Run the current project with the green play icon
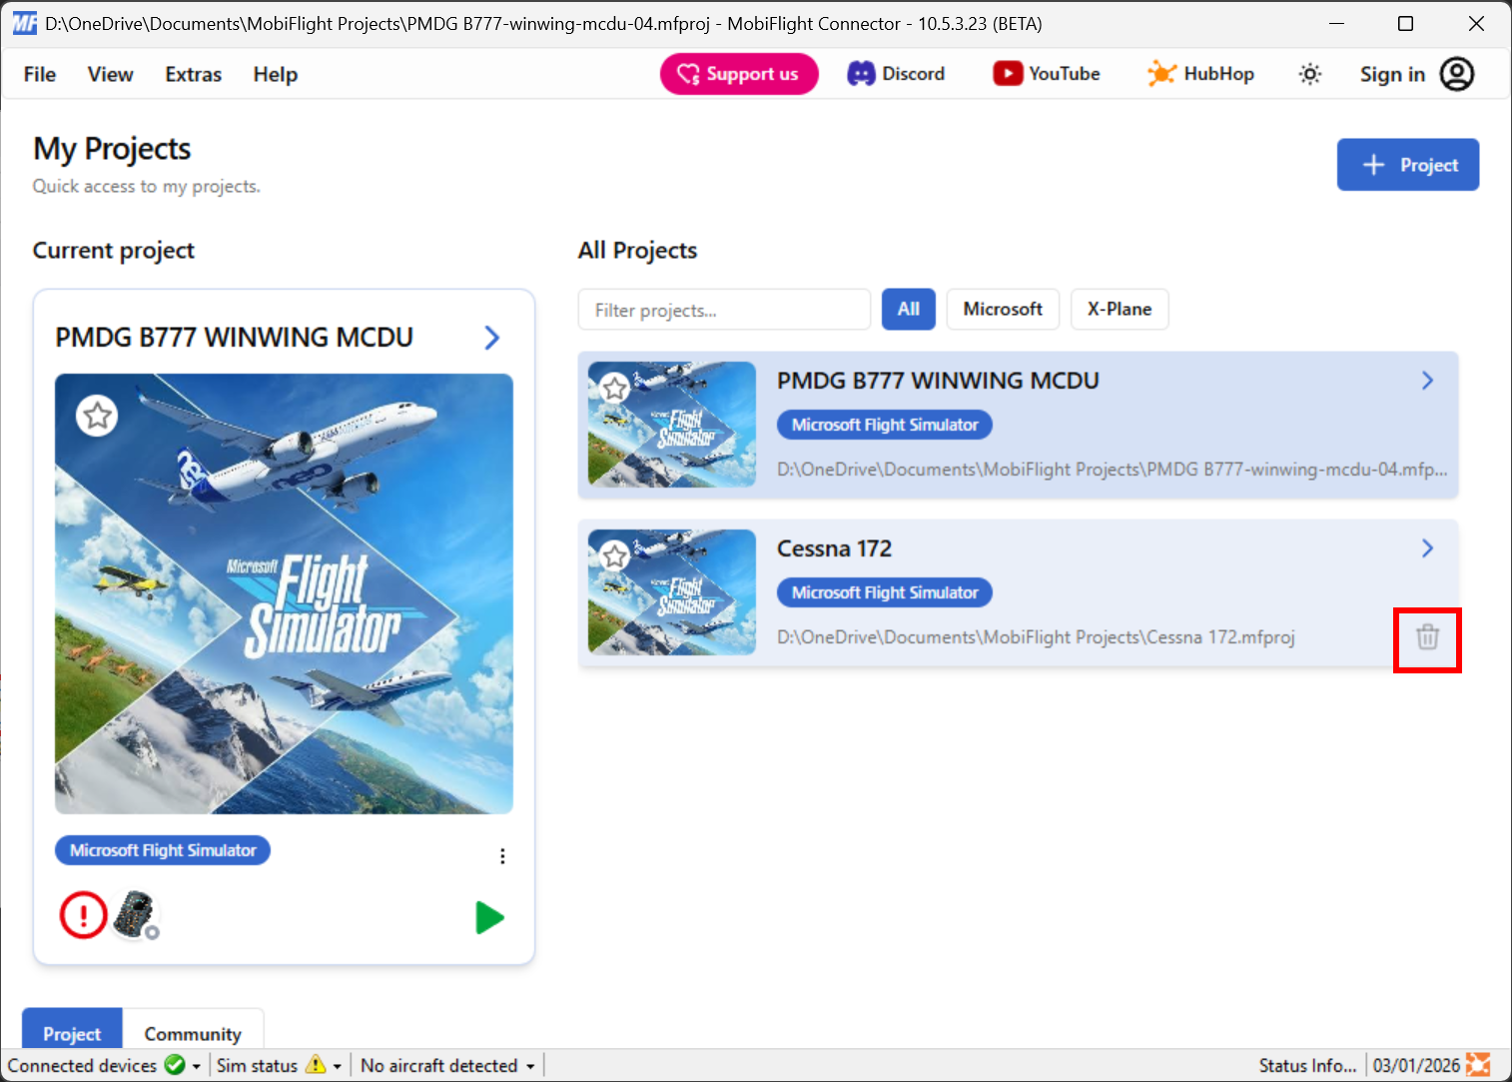 pos(490,916)
